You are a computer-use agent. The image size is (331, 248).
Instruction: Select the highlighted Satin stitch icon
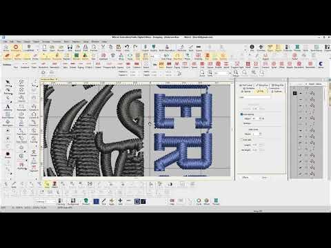[x=161, y=65]
